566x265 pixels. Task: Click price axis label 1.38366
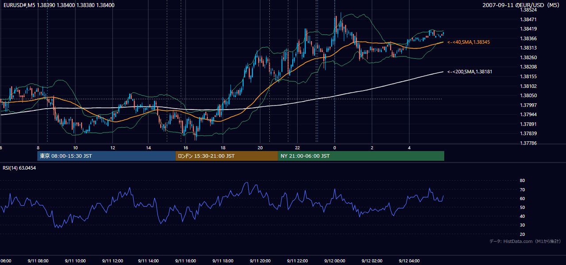pos(528,38)
